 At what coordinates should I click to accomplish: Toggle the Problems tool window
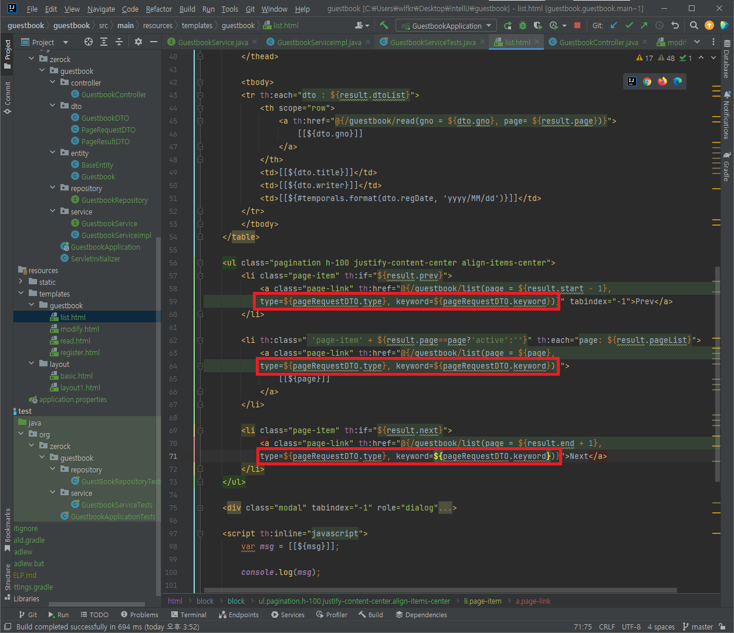point(140,615)
